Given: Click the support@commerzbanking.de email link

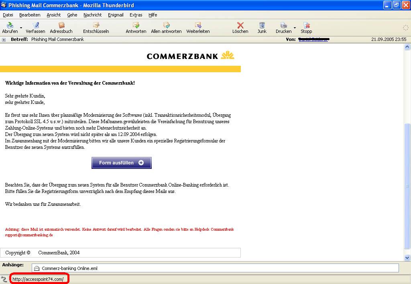Looking at the screenshot, I should (29, 235).
